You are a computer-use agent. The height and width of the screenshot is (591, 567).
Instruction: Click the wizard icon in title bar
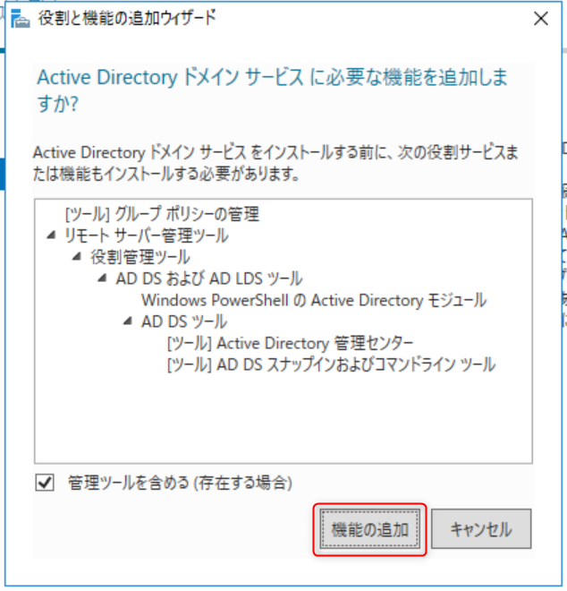click(20, 19)
